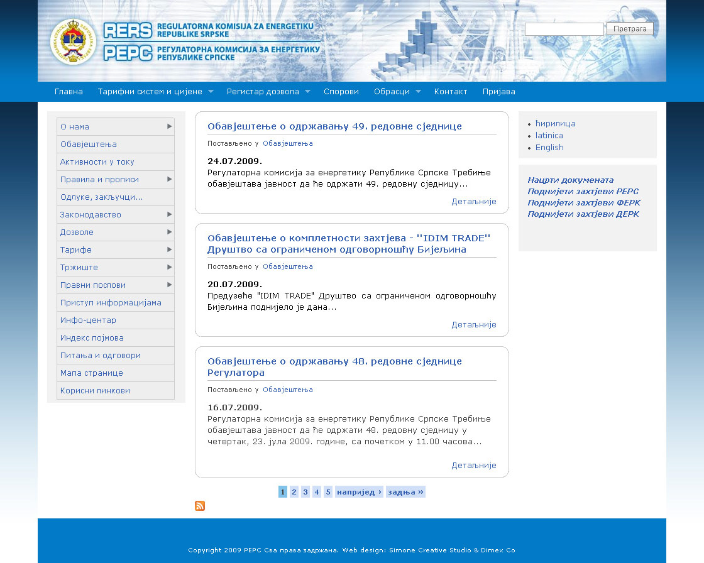Click Обавјештења category under the 16.07.2009 post
The height and width of the screenshot is (563, 704).
click(x=288, y=390)
